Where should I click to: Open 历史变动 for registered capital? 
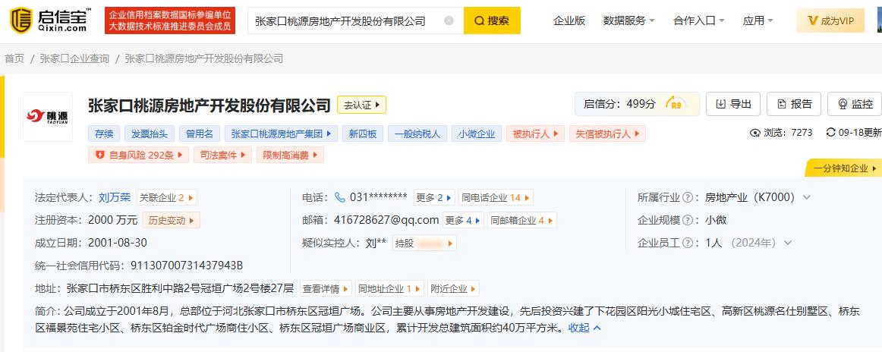(171, 221)
